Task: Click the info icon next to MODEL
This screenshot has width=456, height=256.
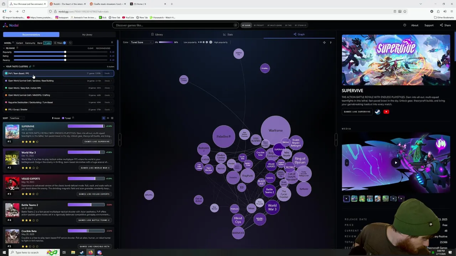Action: click(13, 42)
